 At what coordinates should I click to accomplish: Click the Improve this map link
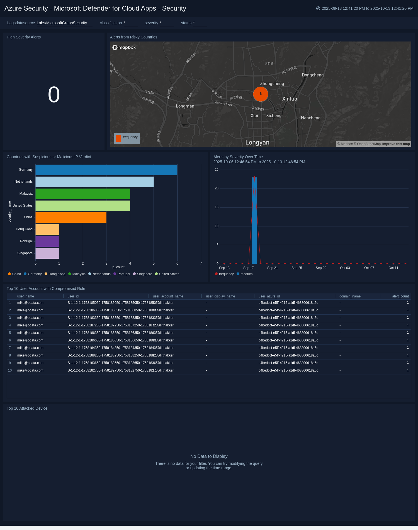(x=396, y=144)
